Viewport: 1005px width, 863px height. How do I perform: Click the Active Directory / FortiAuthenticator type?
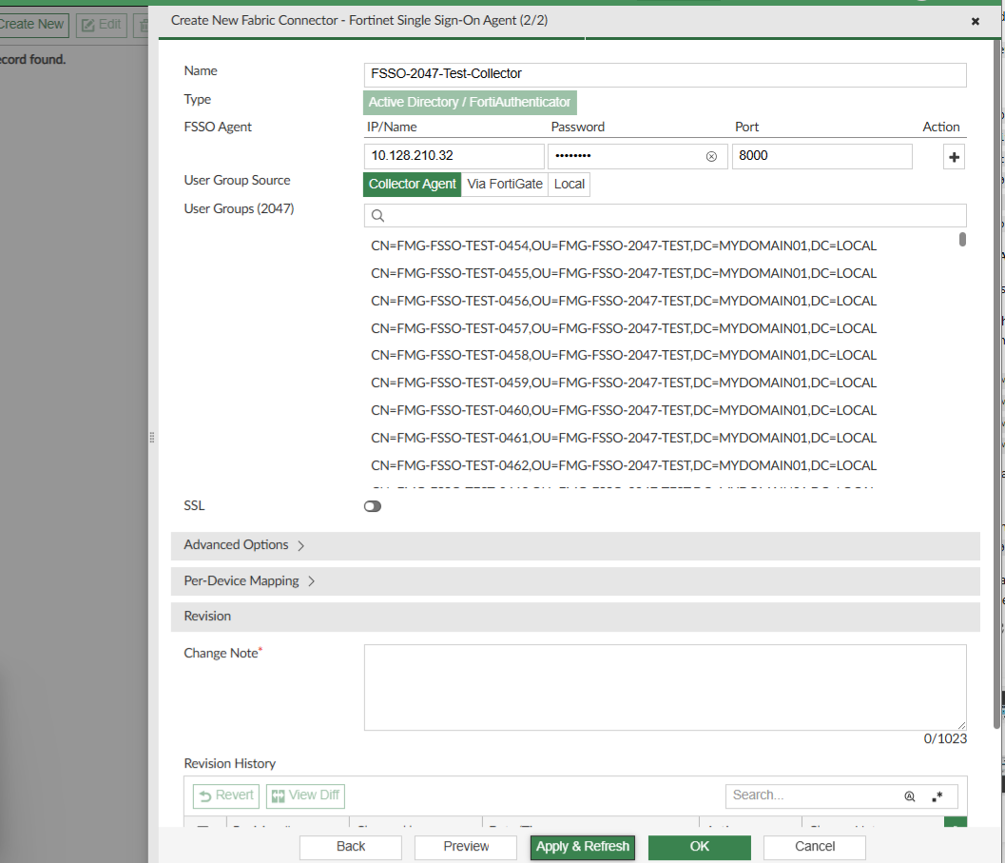[x=470, y=103]
